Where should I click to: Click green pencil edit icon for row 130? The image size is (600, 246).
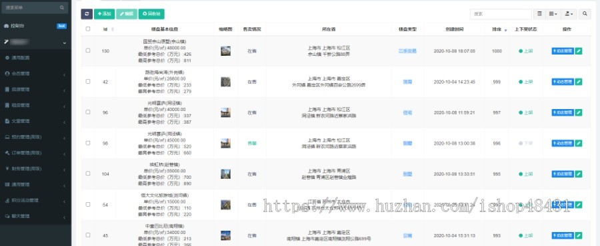tap(579, 51)
